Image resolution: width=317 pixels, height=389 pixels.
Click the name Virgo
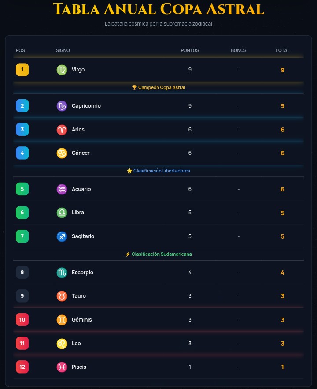[x=78, y=70]
